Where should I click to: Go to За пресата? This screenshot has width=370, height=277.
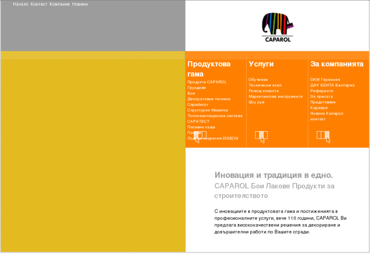(322, 97)
